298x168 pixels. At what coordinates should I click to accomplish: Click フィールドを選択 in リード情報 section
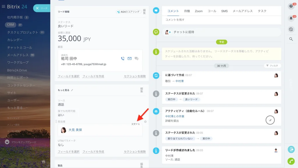(x=69, y=76)
